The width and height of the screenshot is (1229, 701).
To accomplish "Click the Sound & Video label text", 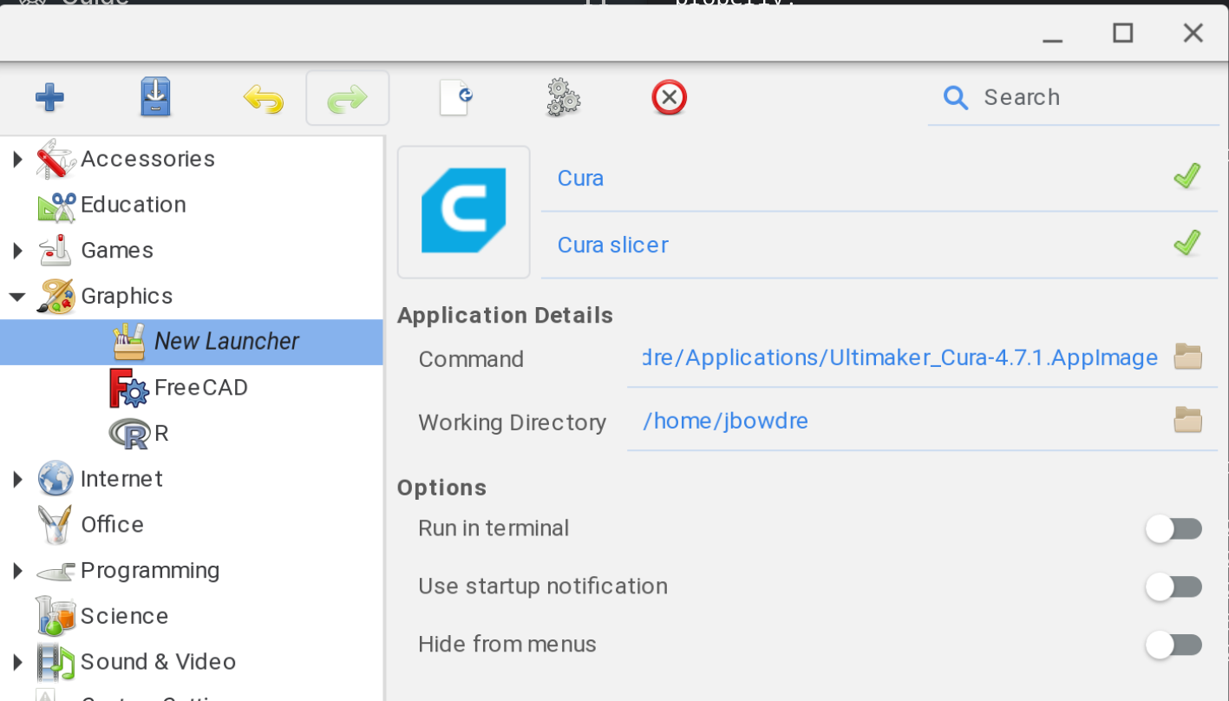I will click(158, 662).
